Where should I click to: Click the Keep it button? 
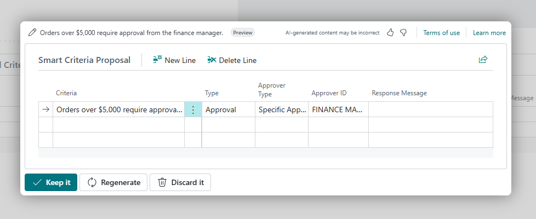(51, 182)
